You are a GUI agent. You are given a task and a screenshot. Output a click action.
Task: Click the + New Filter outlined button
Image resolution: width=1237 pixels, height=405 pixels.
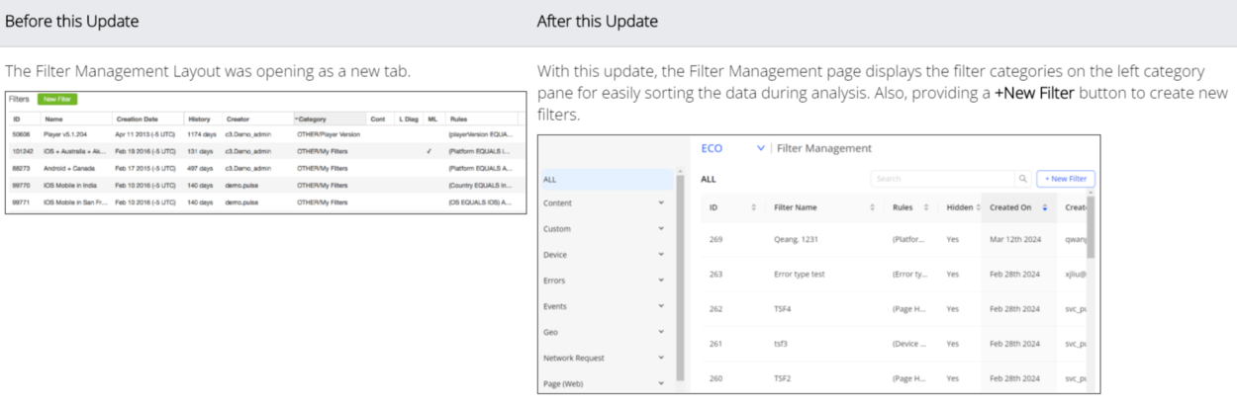tap(1066, 179)
